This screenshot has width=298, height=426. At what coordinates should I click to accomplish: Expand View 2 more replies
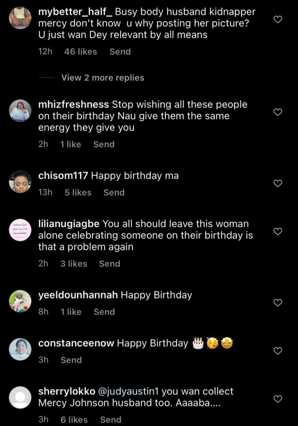pos(102,78)
